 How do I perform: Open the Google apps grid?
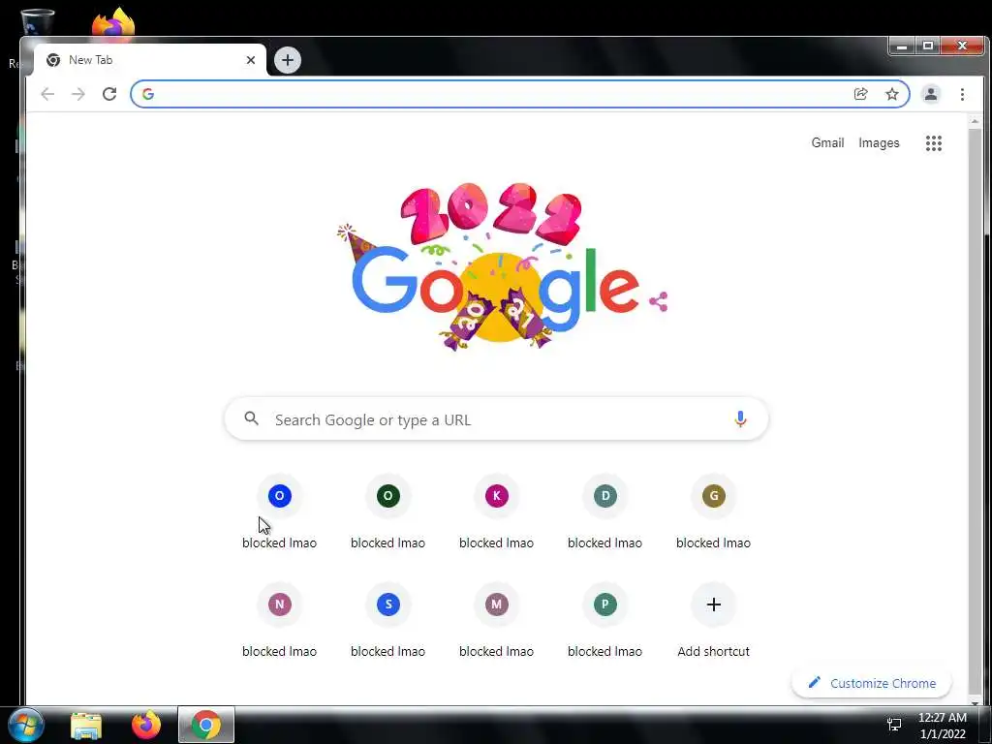pos(934,143)
